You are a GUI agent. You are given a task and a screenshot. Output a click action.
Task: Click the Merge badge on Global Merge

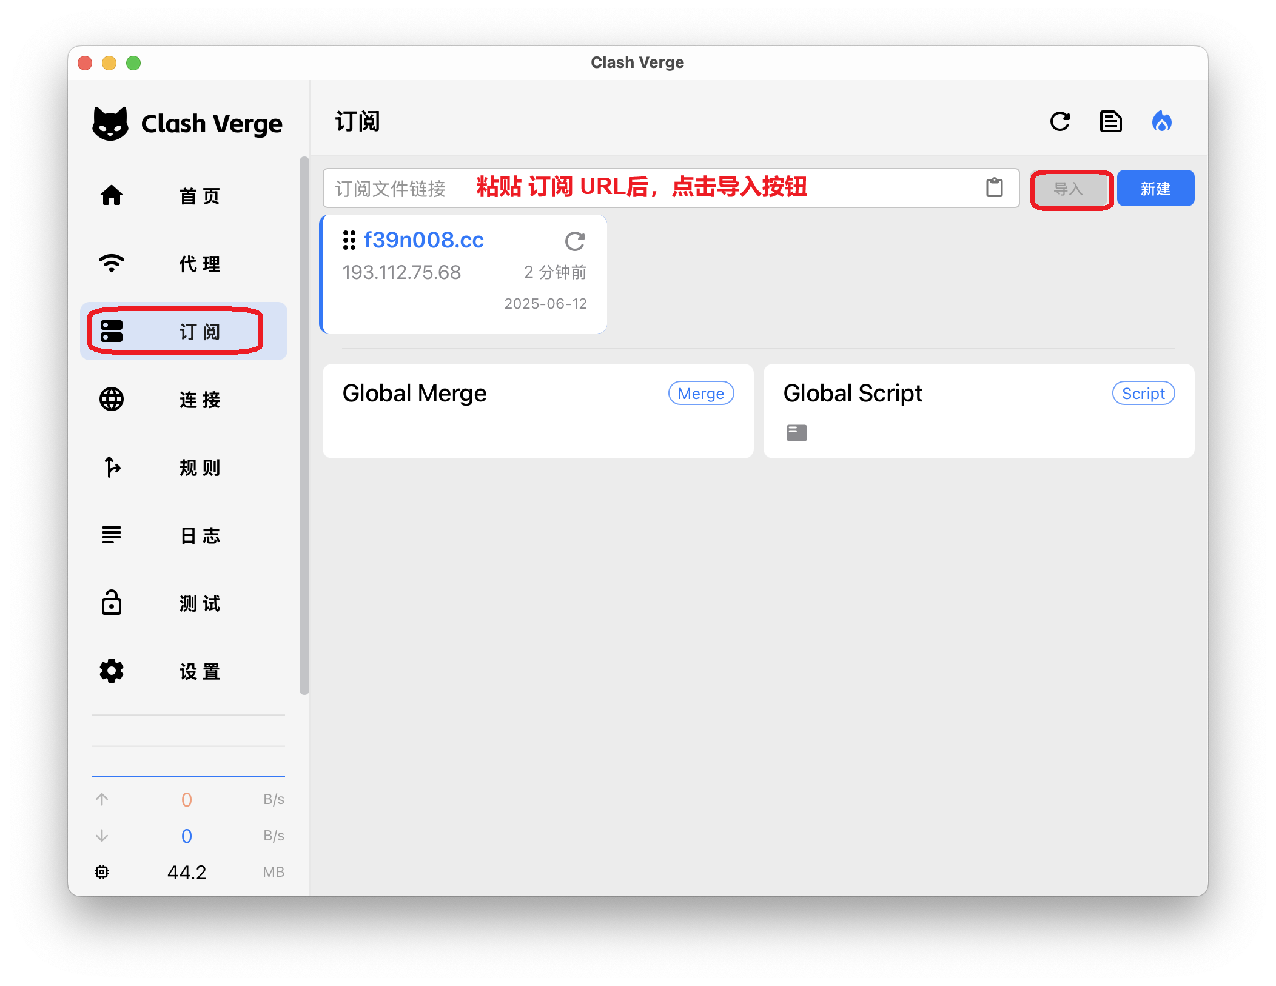pos(700,394)
